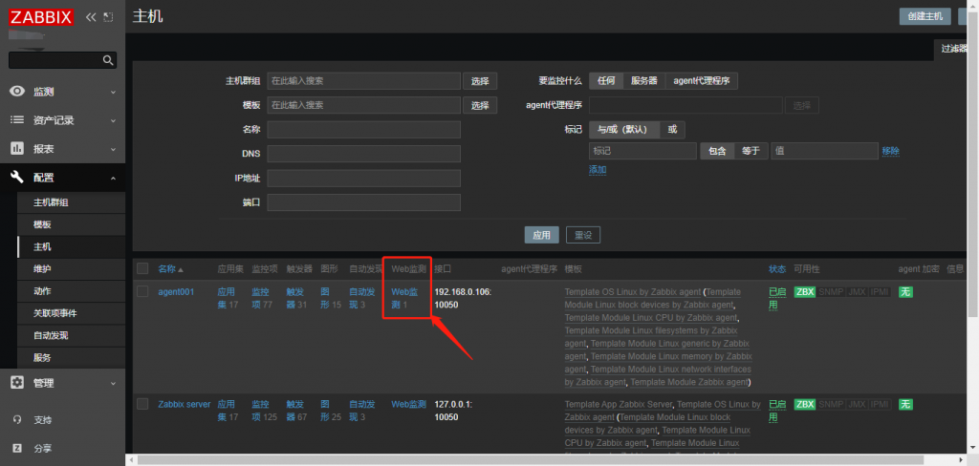The height and width of the screenshot is (466, 979).
Task: Open agent001 Web监测 link
Action: [404, 298]
